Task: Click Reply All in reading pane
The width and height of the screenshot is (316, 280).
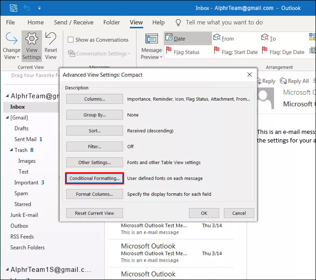Action: 294,81
